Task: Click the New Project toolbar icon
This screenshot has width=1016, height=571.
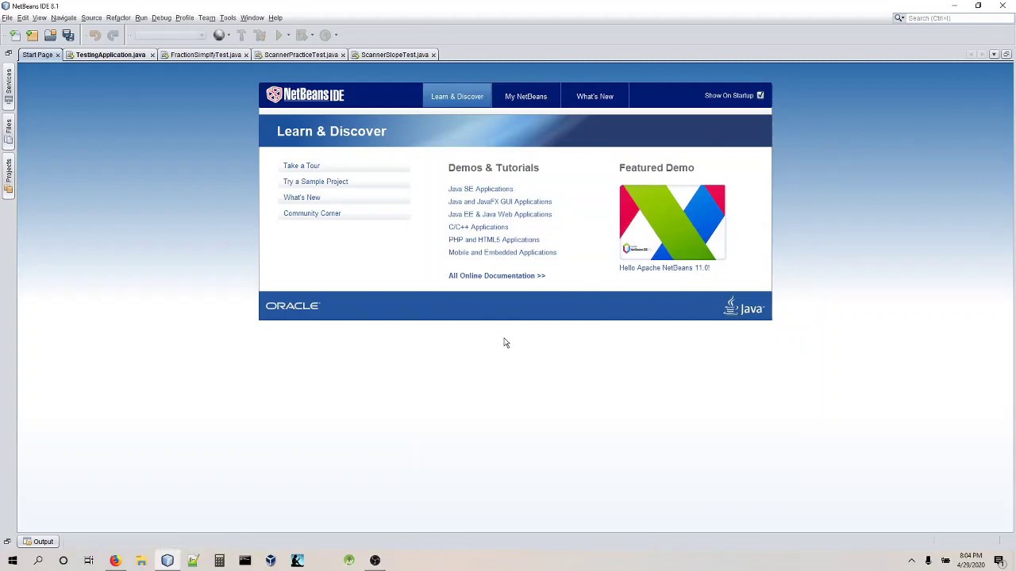Action: 32,35
